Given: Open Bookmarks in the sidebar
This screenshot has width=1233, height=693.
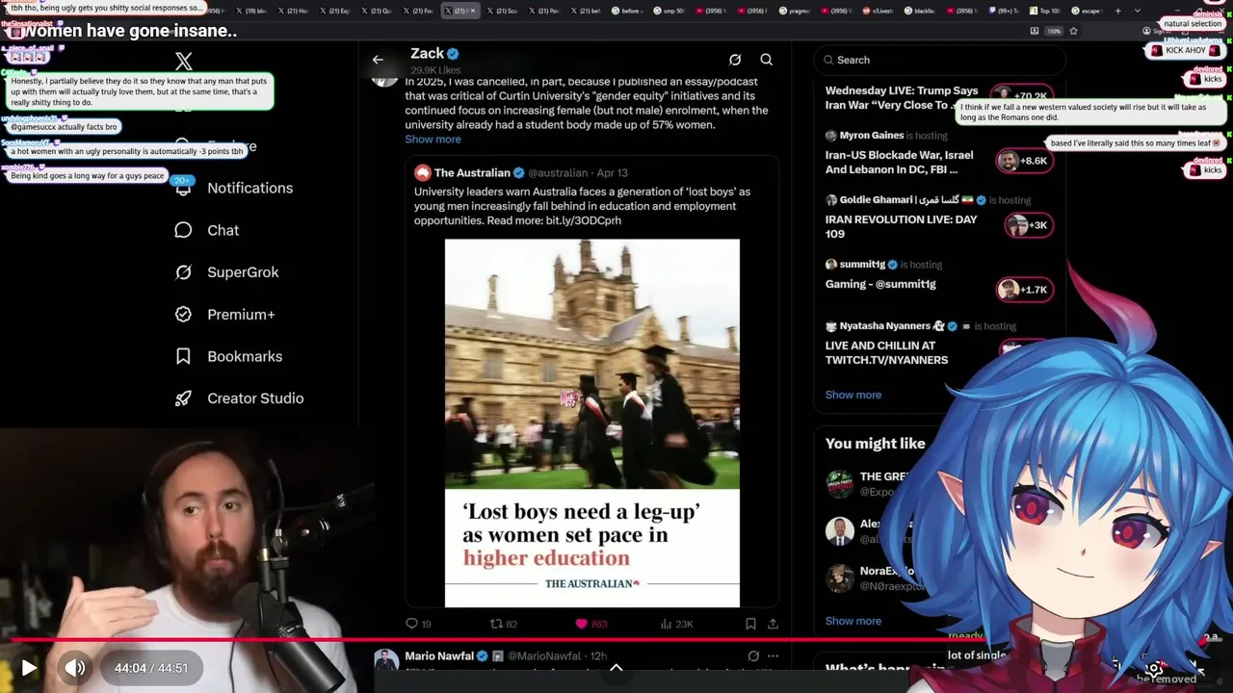Looking at the screenshot, I should [229, 356].
